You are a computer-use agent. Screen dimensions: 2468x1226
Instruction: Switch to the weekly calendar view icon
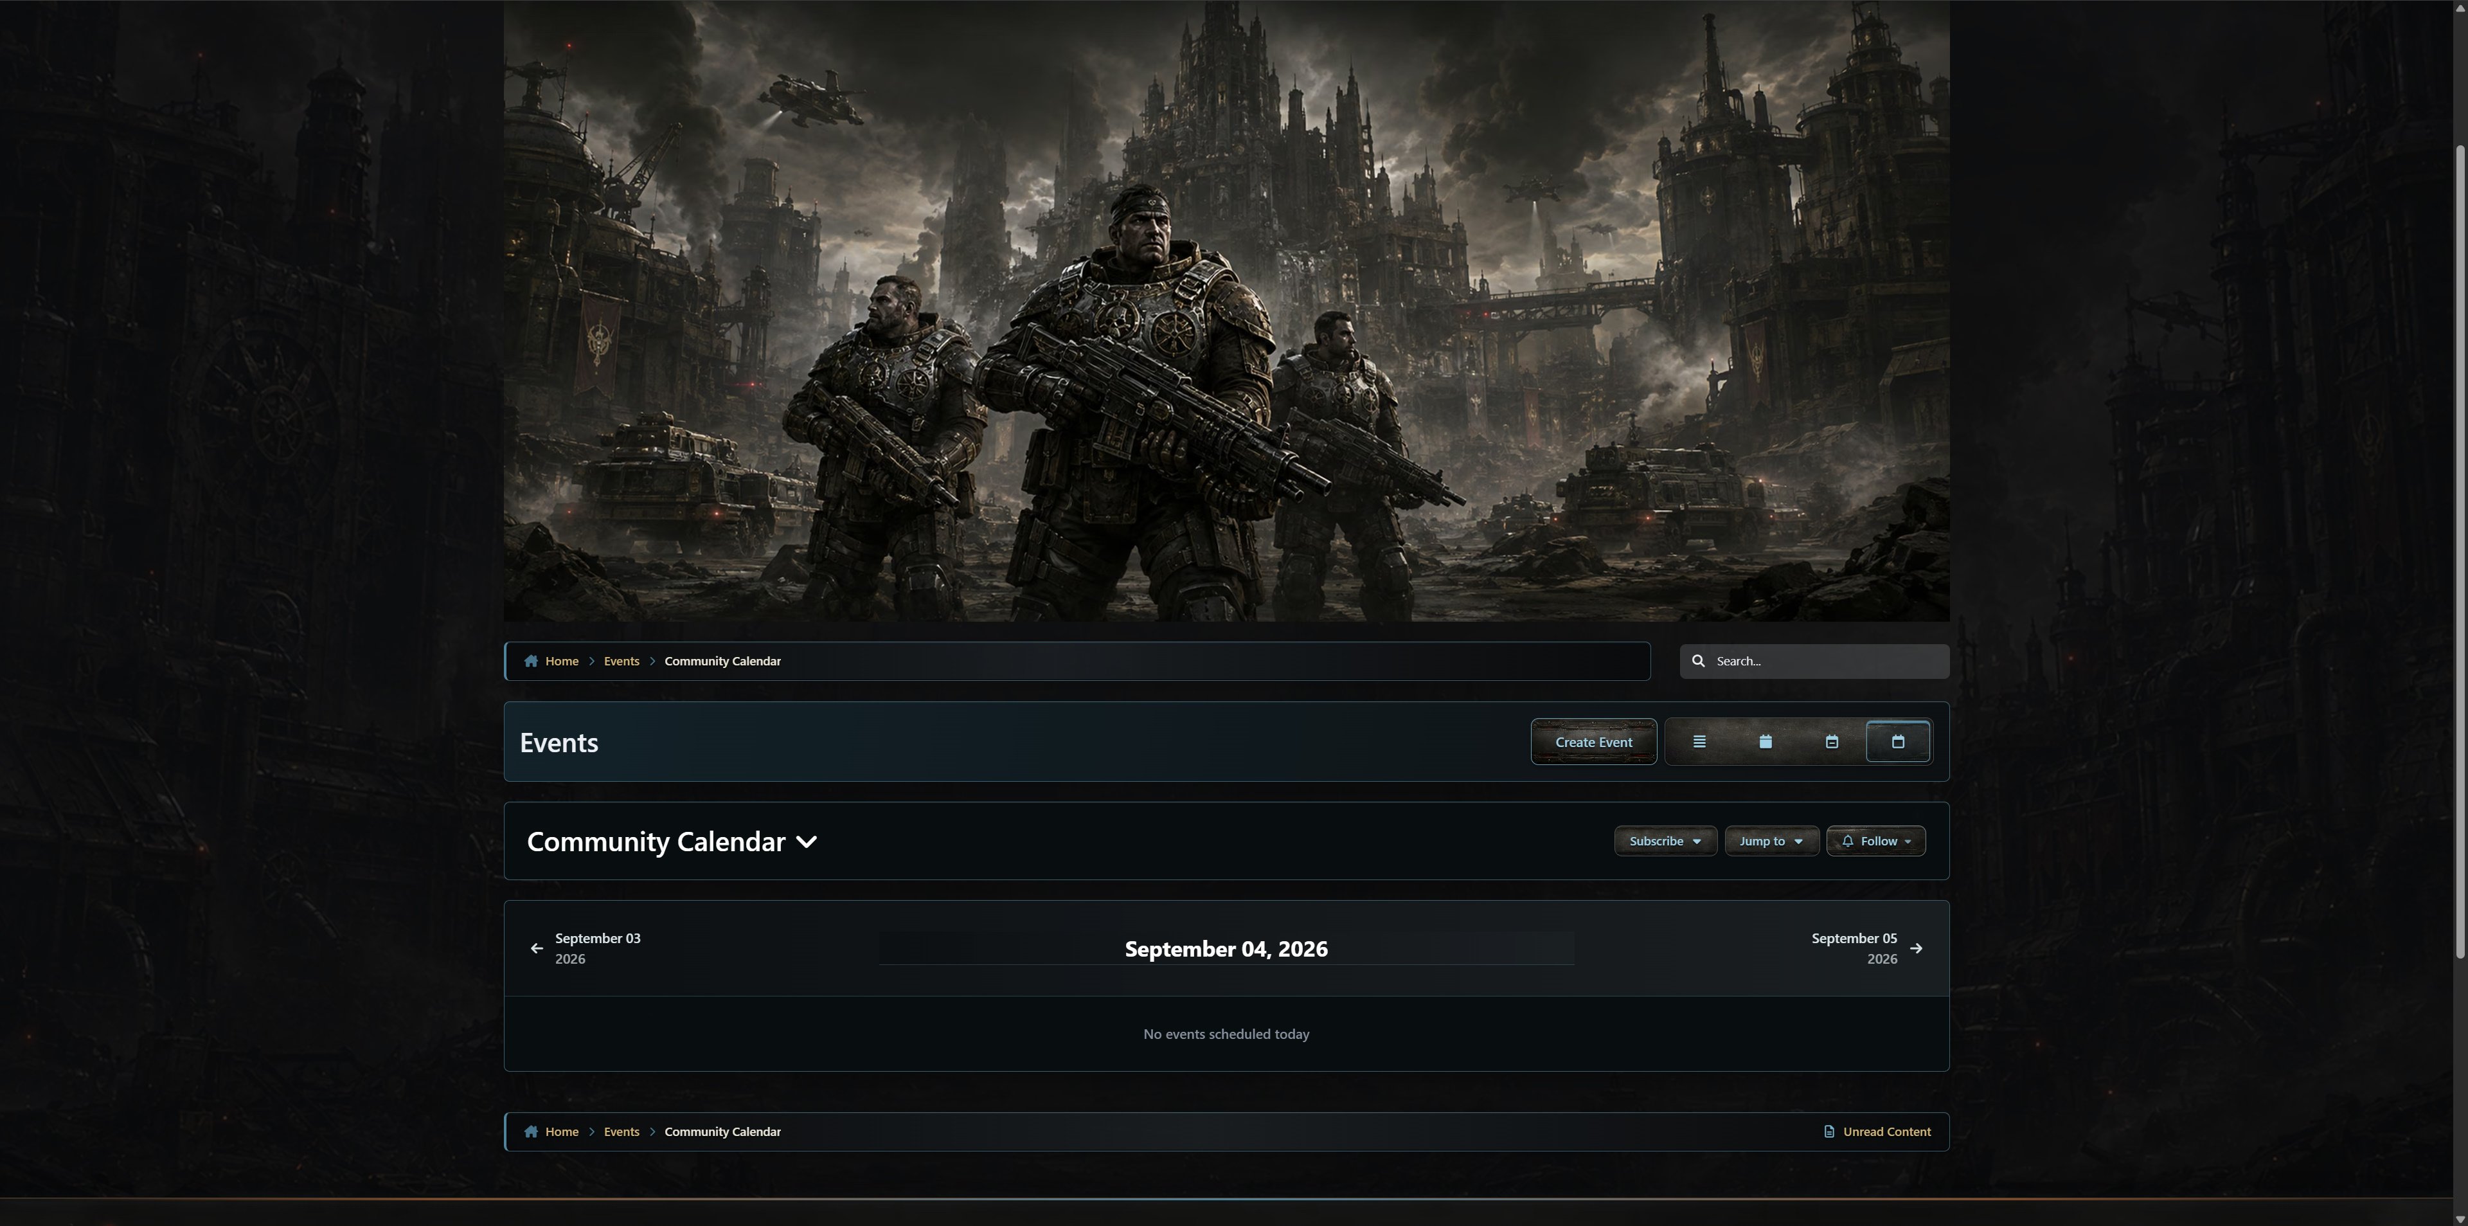tap(1831, 742)
